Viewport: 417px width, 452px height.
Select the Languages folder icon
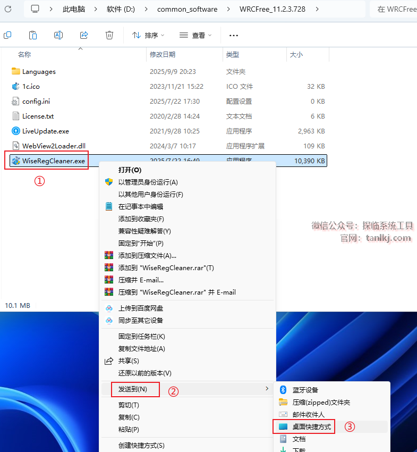(15, 71)
